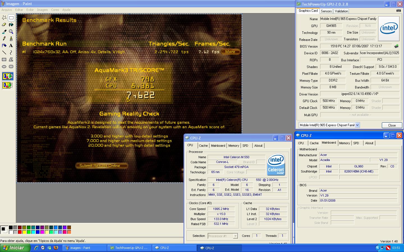Open the Processor #1 selection dropdown in CPU-Z
404x252 pixels.
235,236
